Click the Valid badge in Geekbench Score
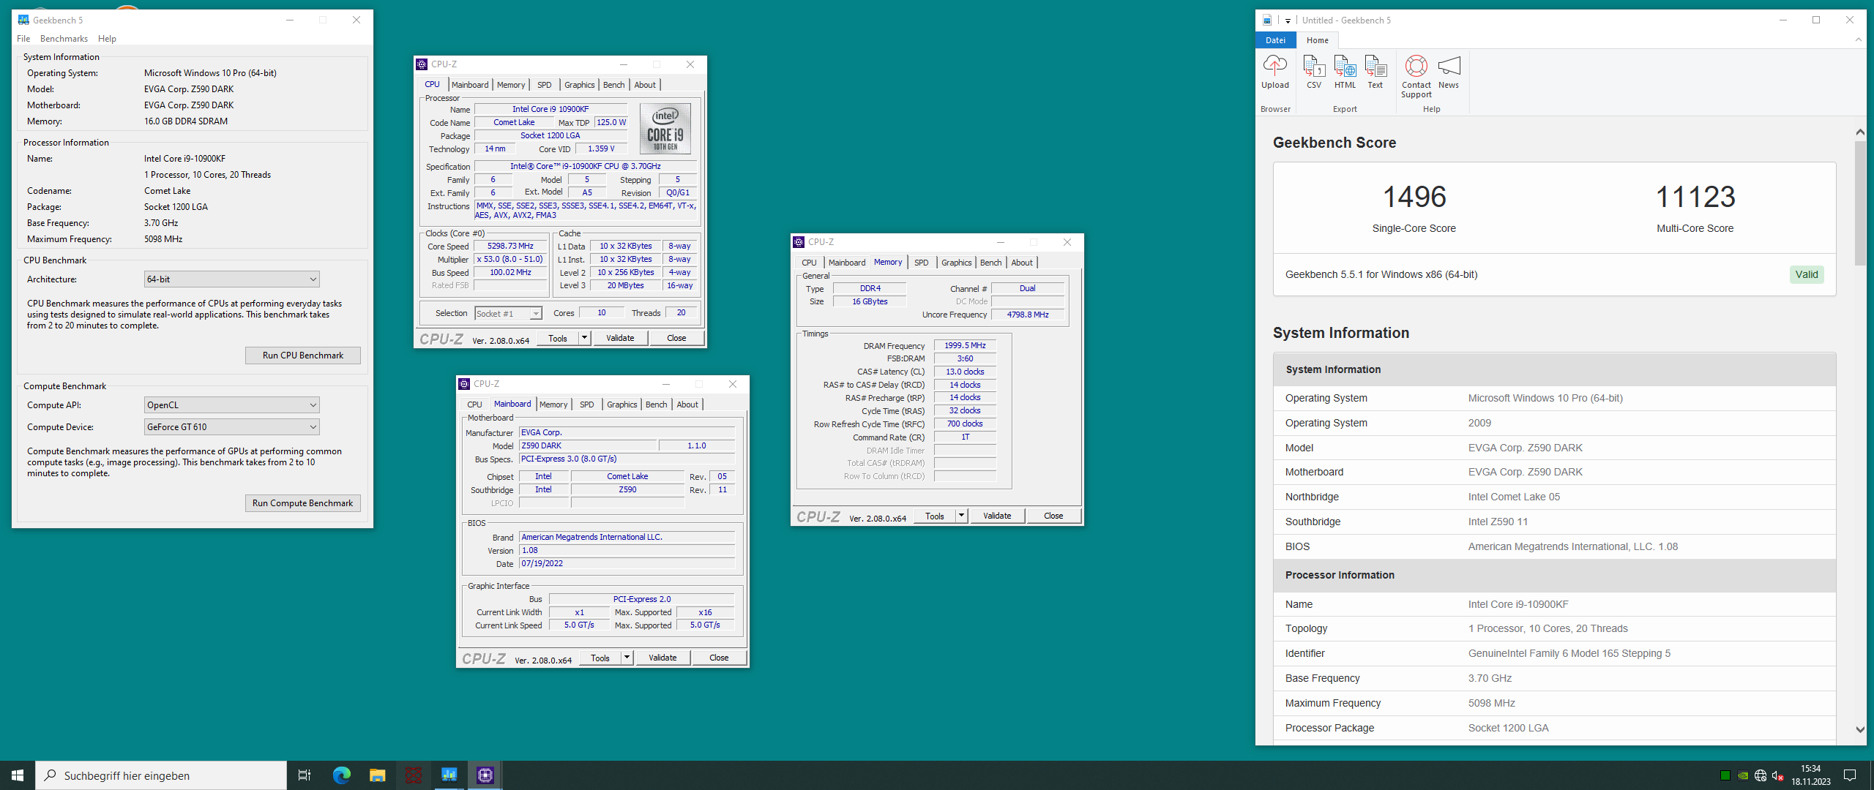 point(1807,274)
